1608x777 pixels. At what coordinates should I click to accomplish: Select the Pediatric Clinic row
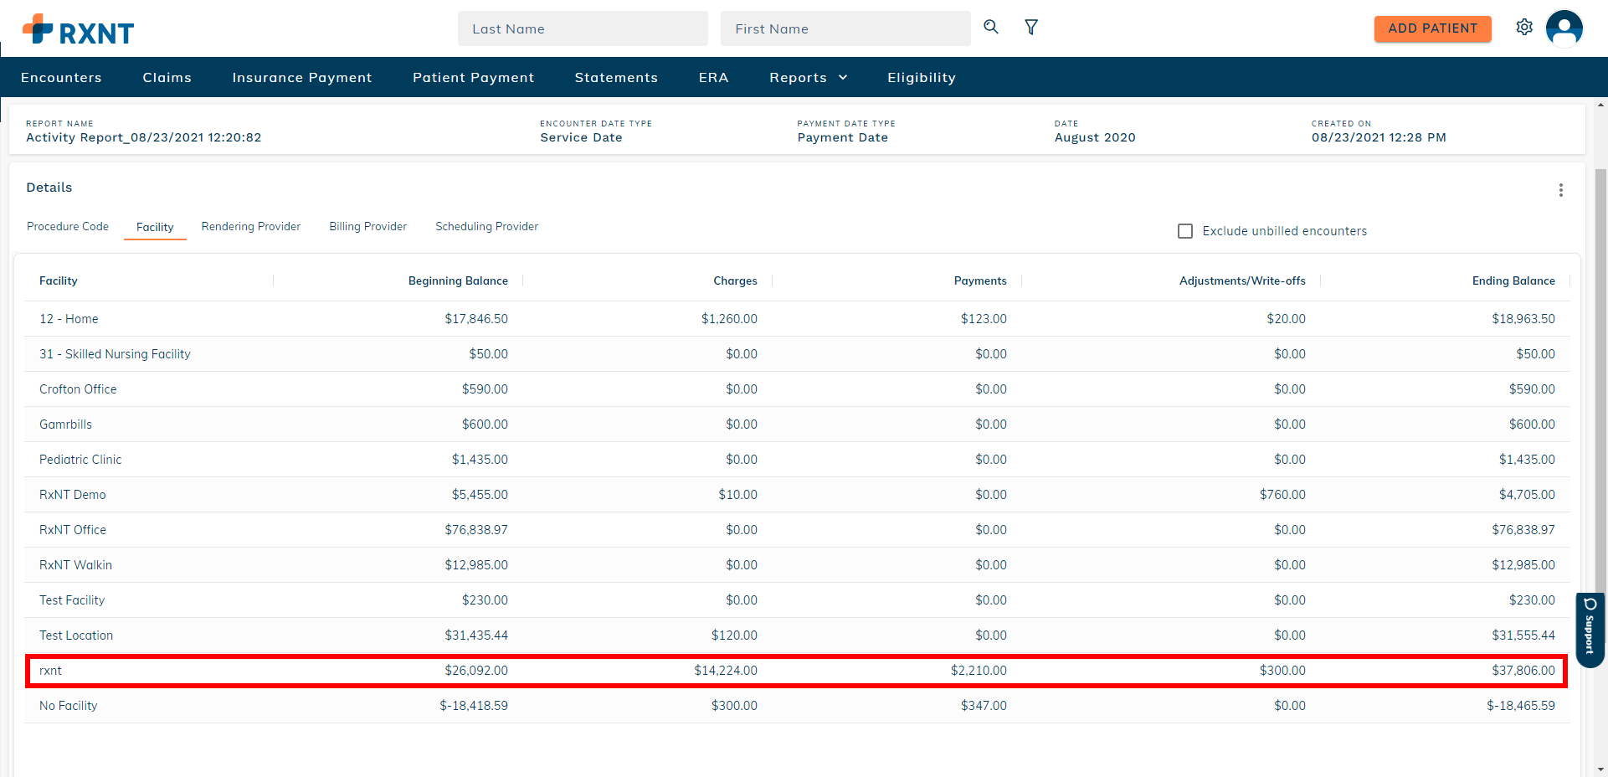click(x=797, y=460)
